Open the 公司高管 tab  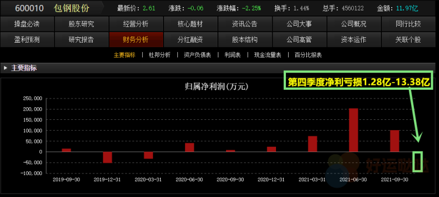click(299, 39)
